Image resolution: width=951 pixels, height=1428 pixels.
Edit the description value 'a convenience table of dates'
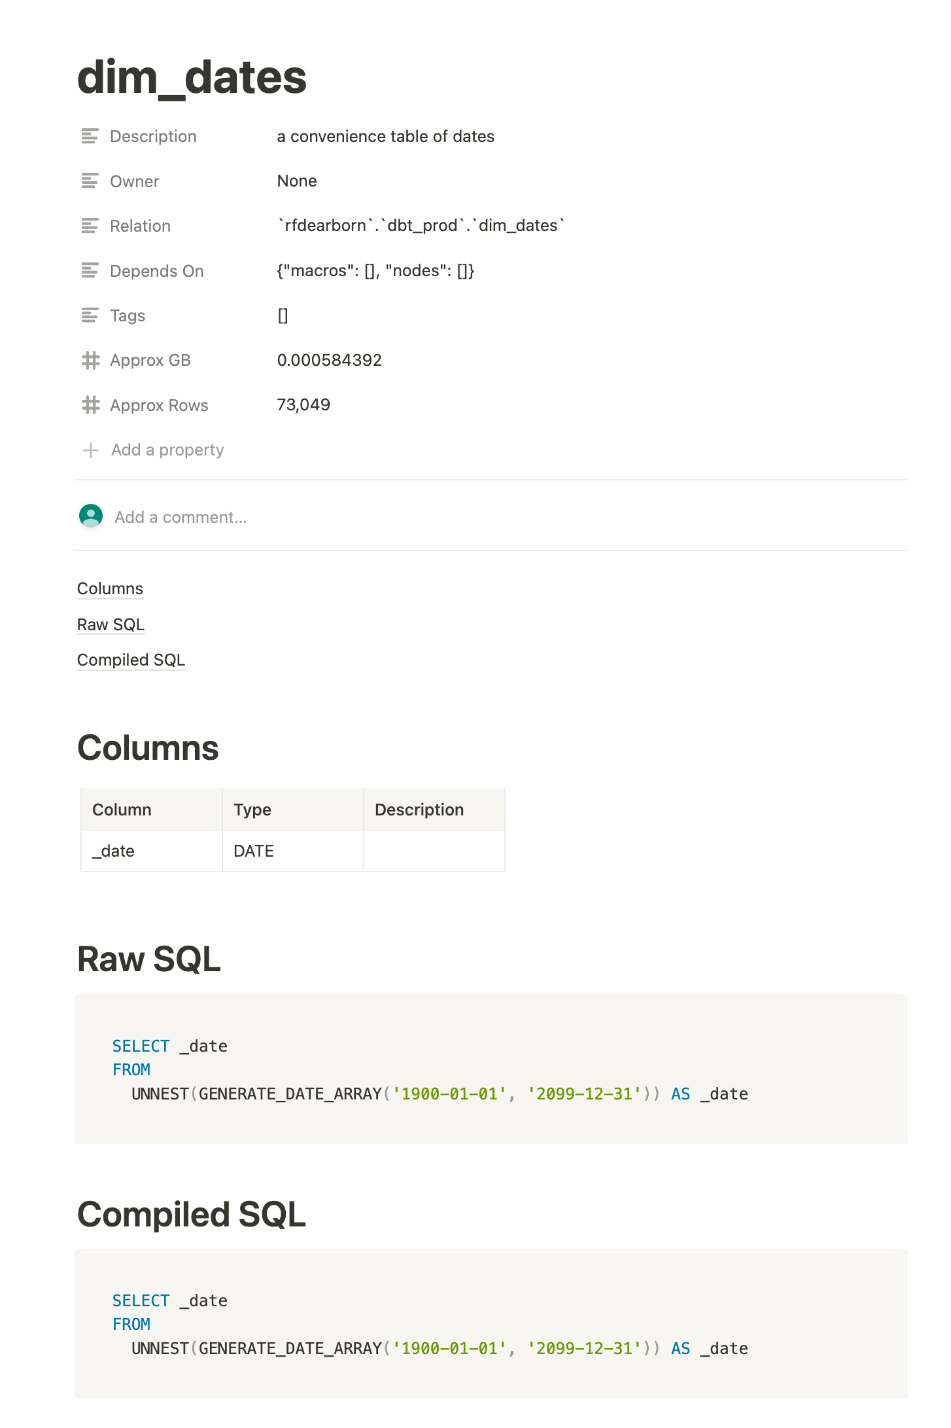pyautogui.click(x=385, y=136)
